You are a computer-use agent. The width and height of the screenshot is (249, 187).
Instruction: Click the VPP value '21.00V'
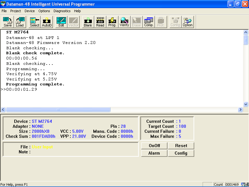coord(79,136)
